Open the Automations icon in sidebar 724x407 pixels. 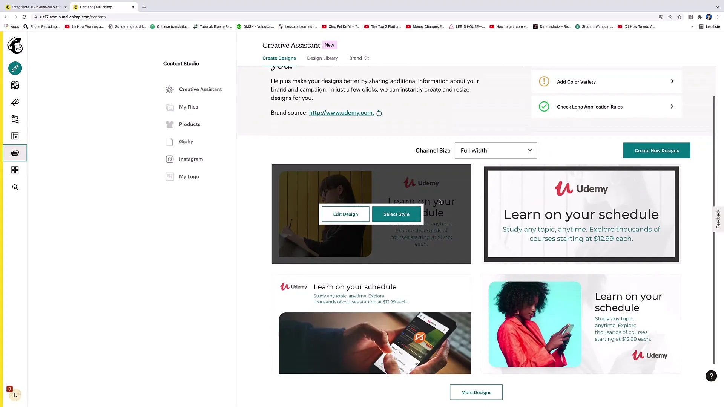[x=15, y=119]
